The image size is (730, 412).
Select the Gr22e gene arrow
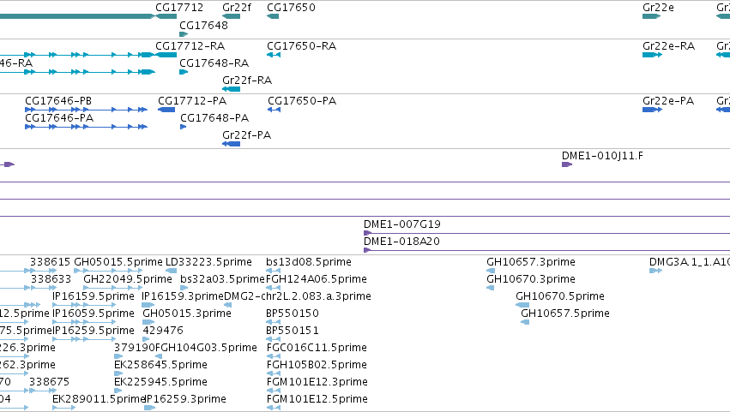point(651,16)
